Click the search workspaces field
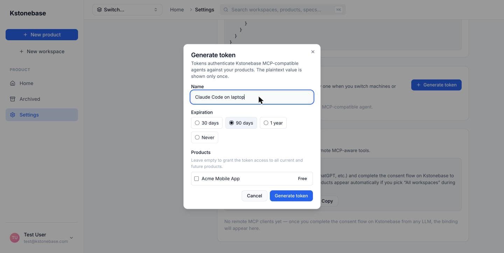Viewport: 504px width, 253px height. click(282, 10)
